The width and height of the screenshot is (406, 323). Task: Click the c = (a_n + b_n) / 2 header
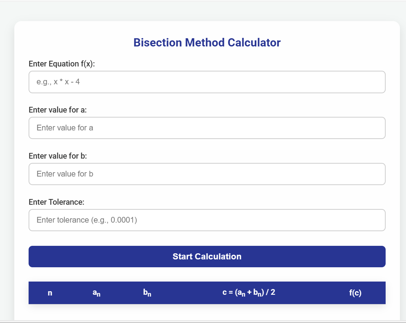(x=249, y=293)
